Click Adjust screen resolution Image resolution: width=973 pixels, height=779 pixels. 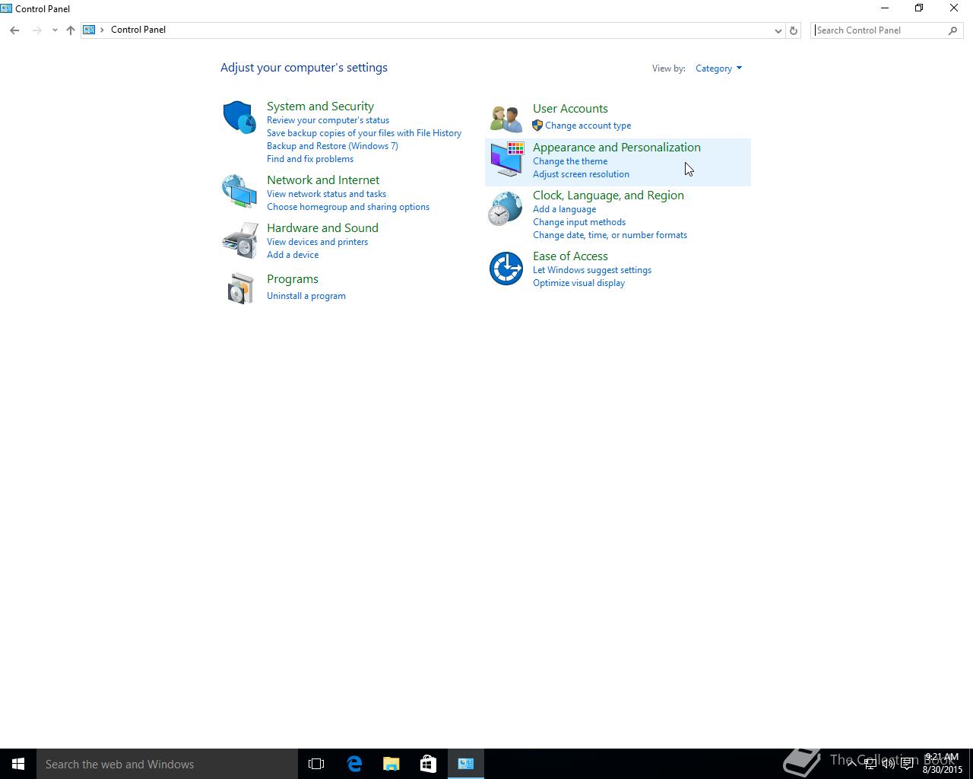click(581, 174)
